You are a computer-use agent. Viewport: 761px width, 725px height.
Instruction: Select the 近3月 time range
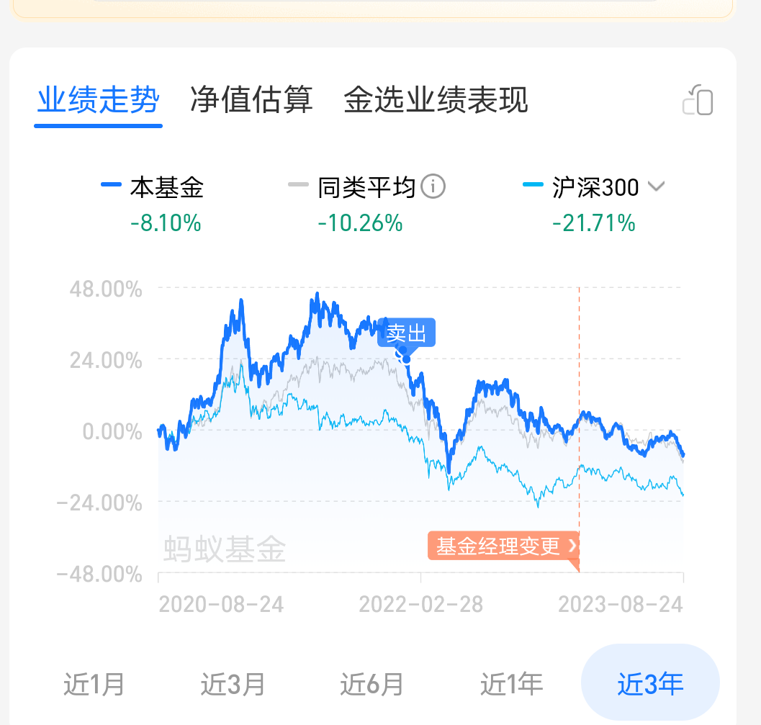pyautogui.click(x=233, y=684)
